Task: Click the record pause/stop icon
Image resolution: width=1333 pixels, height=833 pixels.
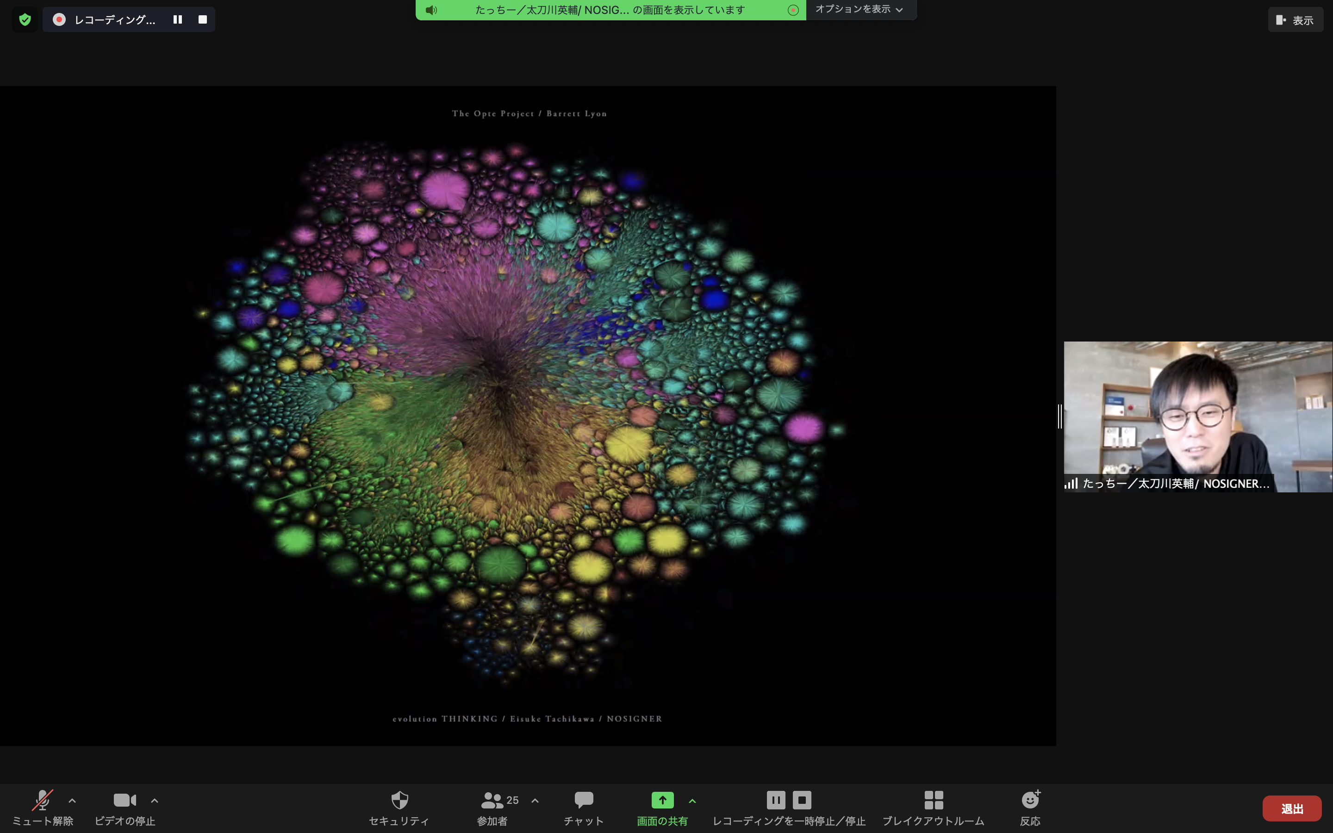Action: coord(178,19)
